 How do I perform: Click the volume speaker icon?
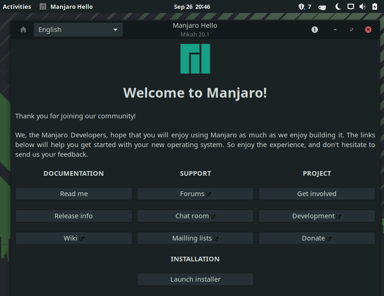coord(363,6)
